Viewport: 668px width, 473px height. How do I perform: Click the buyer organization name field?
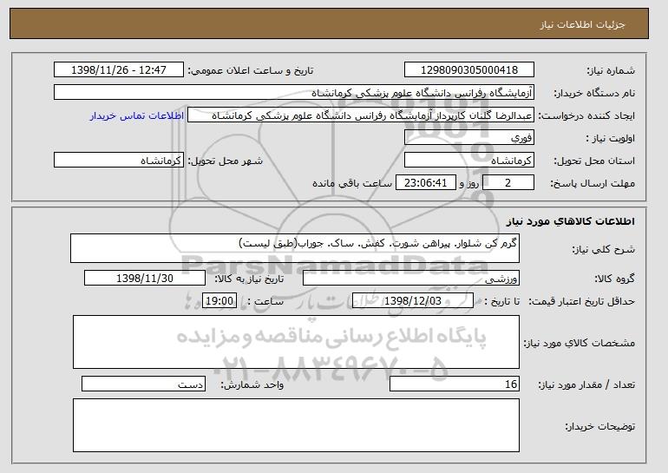click(x=294, y=93)
